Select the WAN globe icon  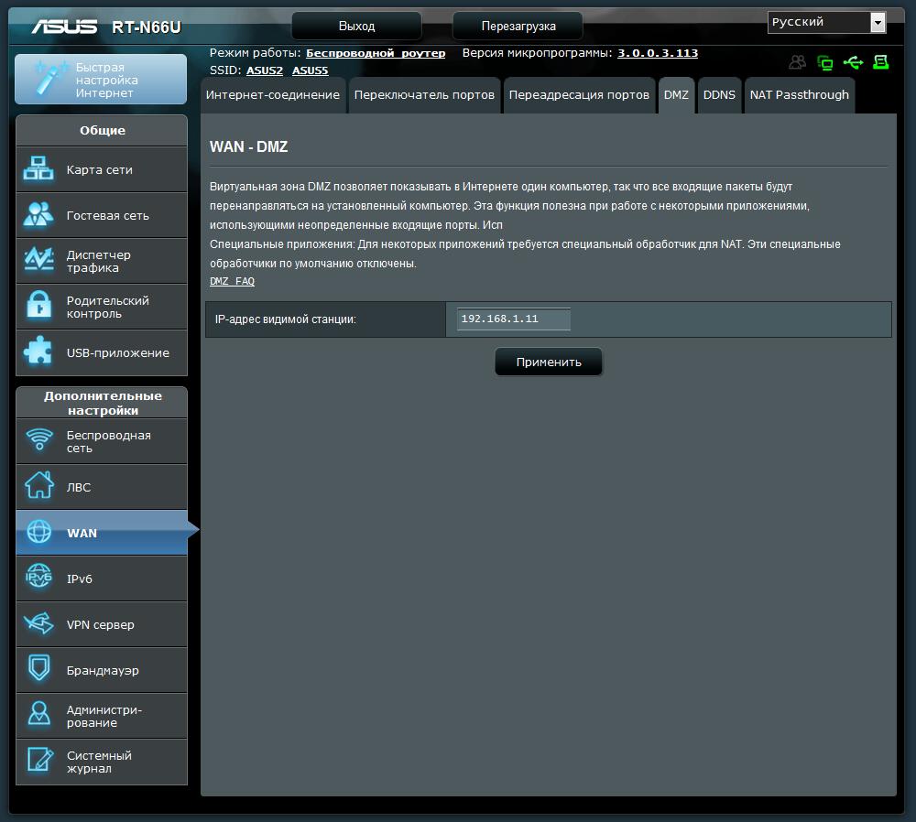[39, 531]
